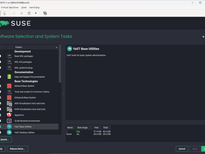Pause the virtual machine from the toolbar
This screenshot has width=205, height=154.
(x=22, y=13)
